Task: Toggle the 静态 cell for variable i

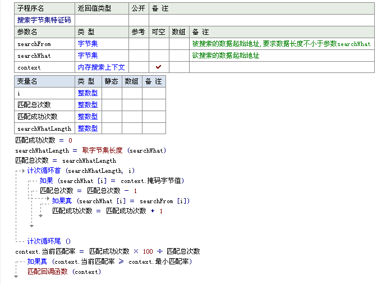Action: [x=112, y=93]
